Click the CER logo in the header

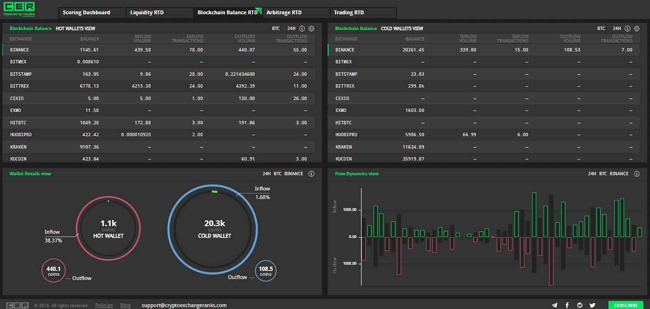[19, 6]
